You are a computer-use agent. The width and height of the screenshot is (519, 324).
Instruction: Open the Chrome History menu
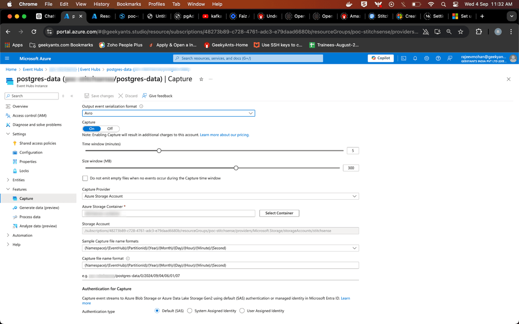[101, 4]
